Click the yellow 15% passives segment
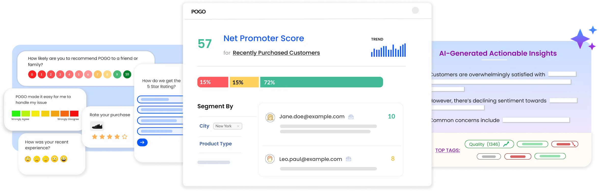This screenshot has height=191, width=599. click(x=244, y=82)
